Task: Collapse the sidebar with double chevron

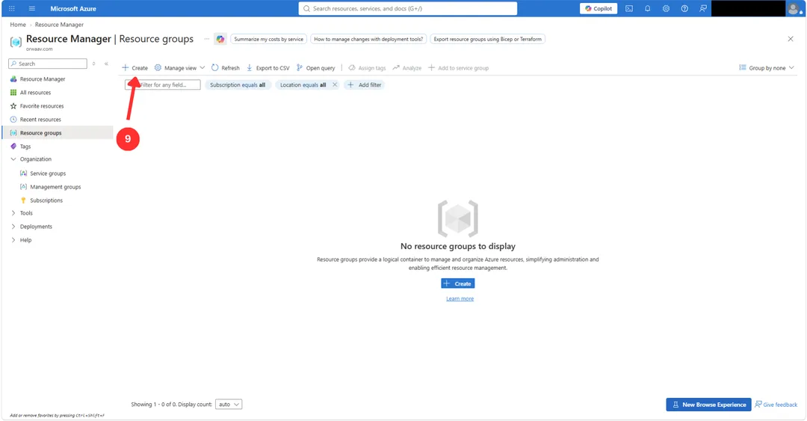Action: pos(107,64)
